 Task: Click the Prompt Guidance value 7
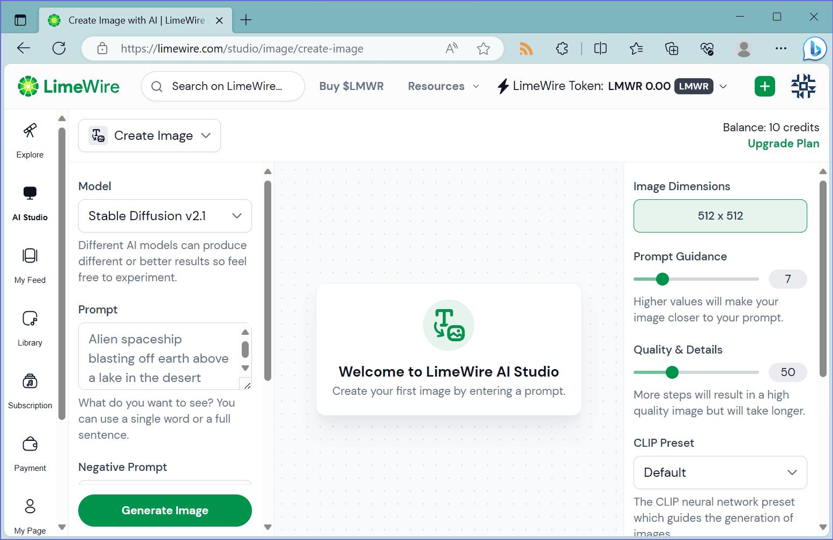pos(788,279)
